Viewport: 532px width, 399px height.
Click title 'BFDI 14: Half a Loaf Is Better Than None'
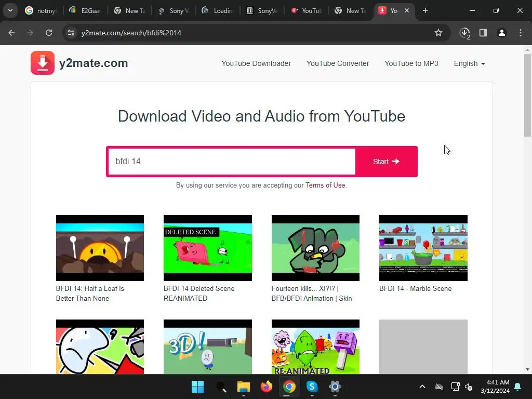coord(90,294)
